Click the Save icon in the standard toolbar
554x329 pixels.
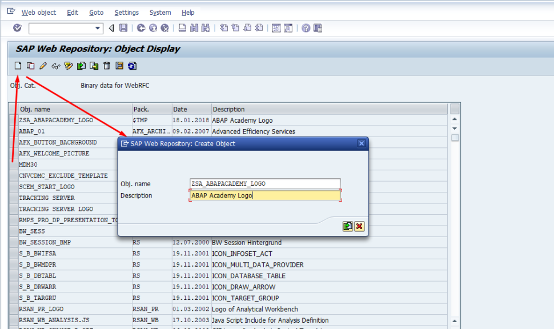pyautogui.click(x=124, y=28)
